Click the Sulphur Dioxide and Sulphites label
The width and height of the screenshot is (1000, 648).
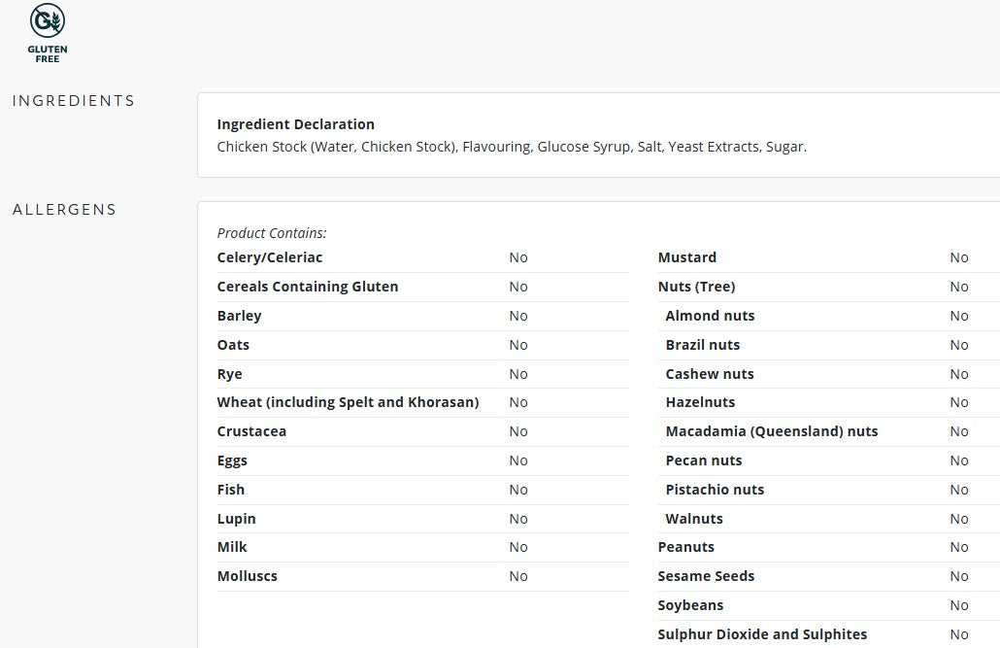(x=762, y=634)
